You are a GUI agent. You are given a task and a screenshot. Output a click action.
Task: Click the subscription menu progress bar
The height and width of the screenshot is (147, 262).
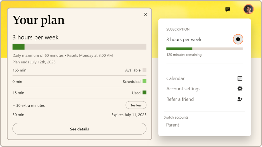click(x=204, y=49)
